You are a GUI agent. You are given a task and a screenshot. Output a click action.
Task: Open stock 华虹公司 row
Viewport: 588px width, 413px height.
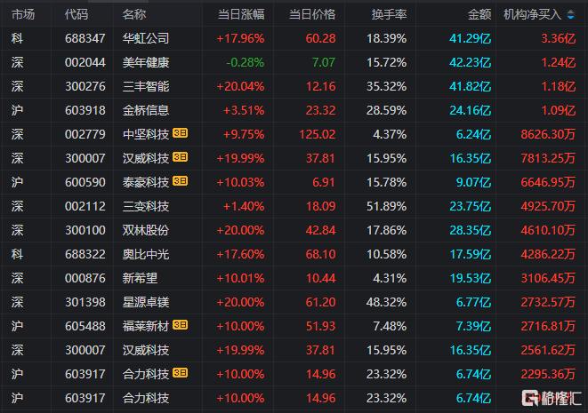pos(294,38)
